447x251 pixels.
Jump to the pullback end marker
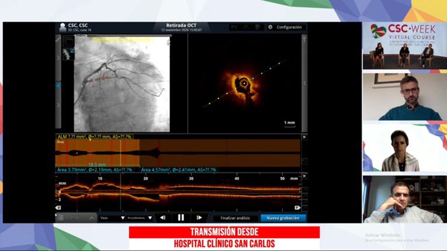click(x=297, y=208)
